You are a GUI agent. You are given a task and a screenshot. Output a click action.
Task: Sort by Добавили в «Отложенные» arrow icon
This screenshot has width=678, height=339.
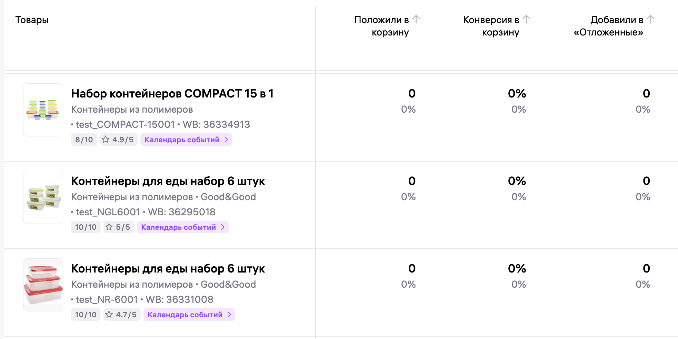(650, 19)
